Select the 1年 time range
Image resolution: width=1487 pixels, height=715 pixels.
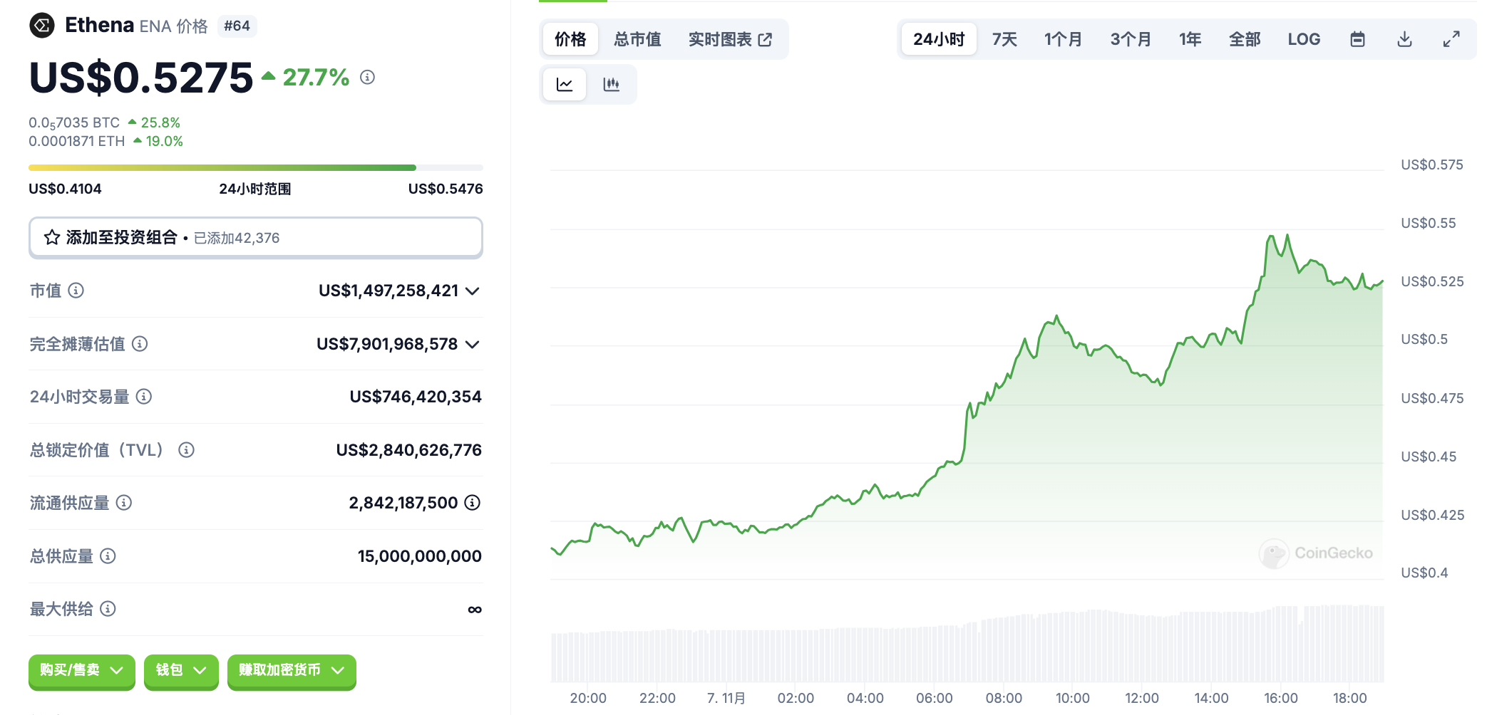pos(1190,39)
